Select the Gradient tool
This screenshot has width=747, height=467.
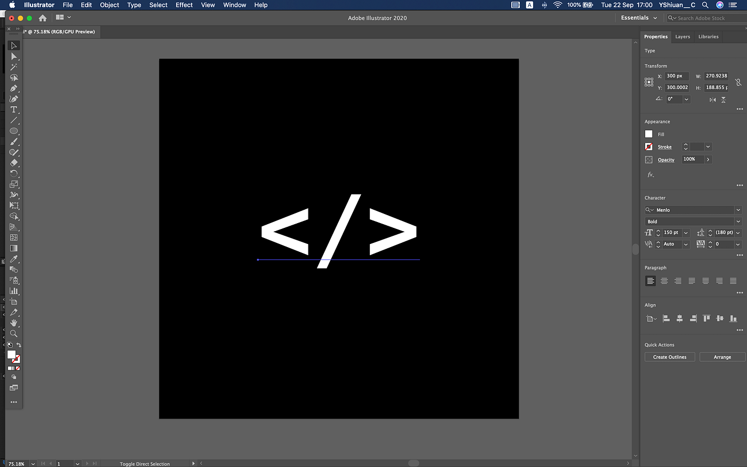(14, 248)
